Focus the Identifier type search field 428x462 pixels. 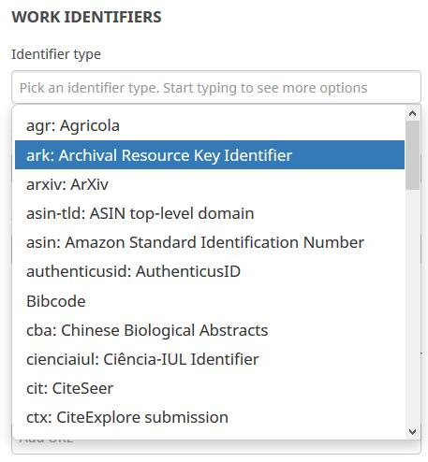[216, 87]
